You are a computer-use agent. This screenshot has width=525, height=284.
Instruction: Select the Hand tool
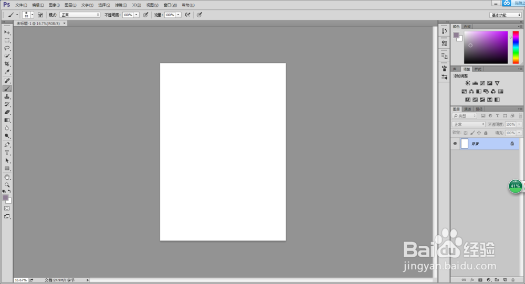[7, 177]
